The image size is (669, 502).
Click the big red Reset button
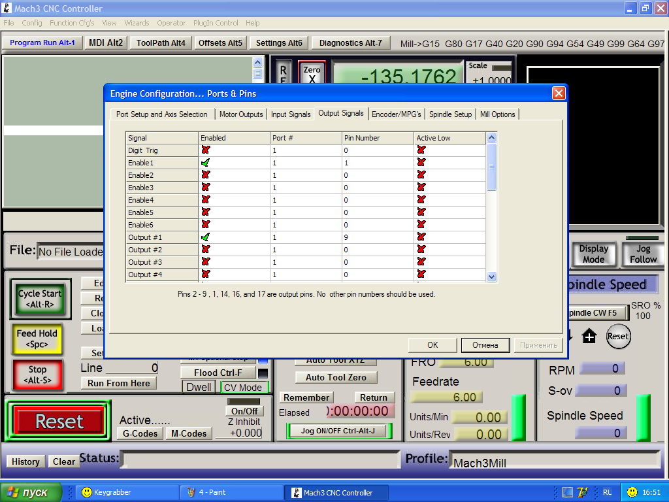click(x=59, y=422)
